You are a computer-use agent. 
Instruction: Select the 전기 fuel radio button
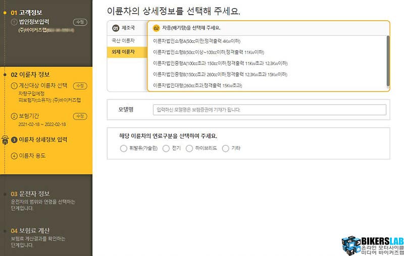tap(166, 149)
